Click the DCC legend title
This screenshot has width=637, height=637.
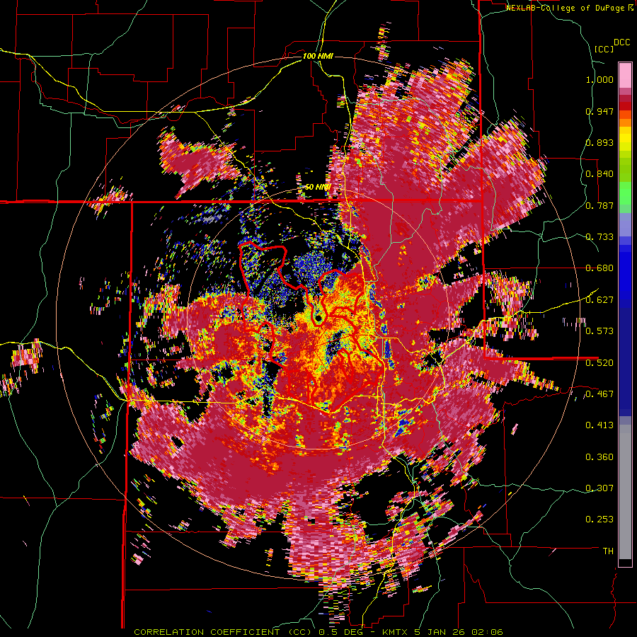pos(621,42)
